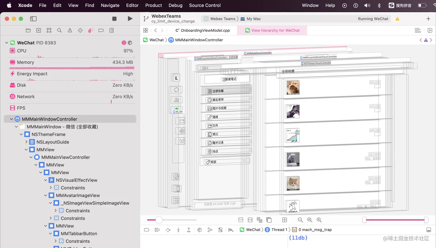Click the Step Over button
This screenshot has height=248, width=436.
(x=168, y=230)
